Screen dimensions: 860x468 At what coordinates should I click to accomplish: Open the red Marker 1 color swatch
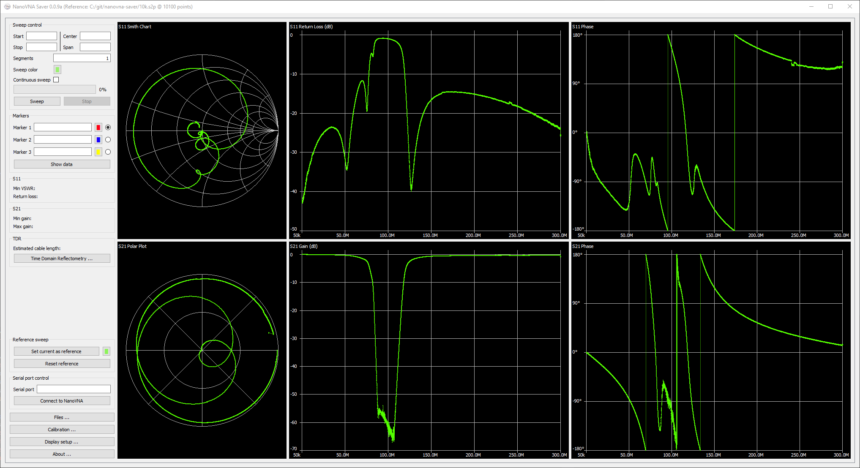click(x=98, y=128)
